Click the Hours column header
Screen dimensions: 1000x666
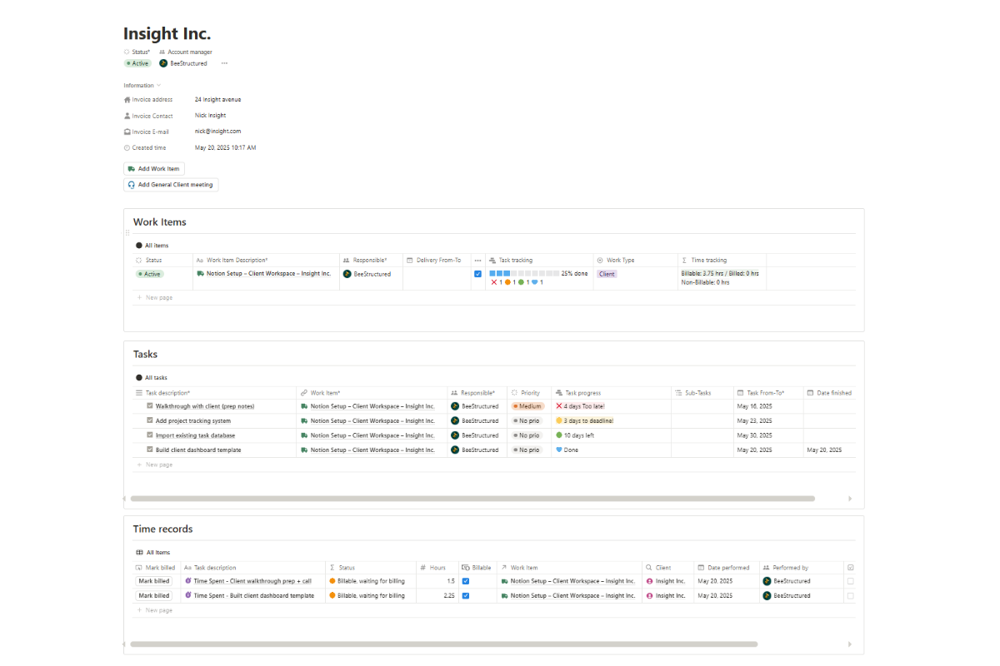tap(436, 568)
